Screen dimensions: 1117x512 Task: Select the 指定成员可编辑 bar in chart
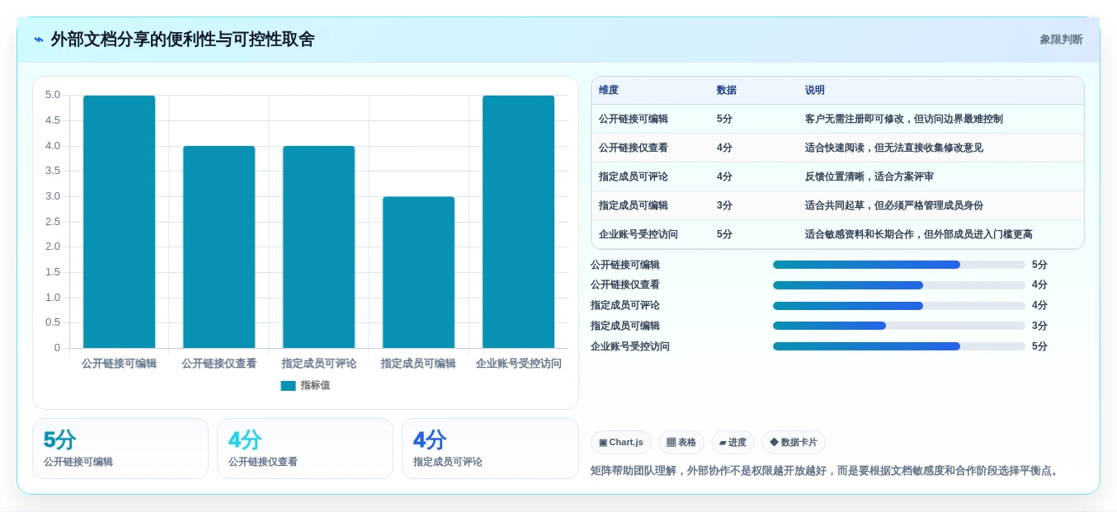click(x=418, y=272)
